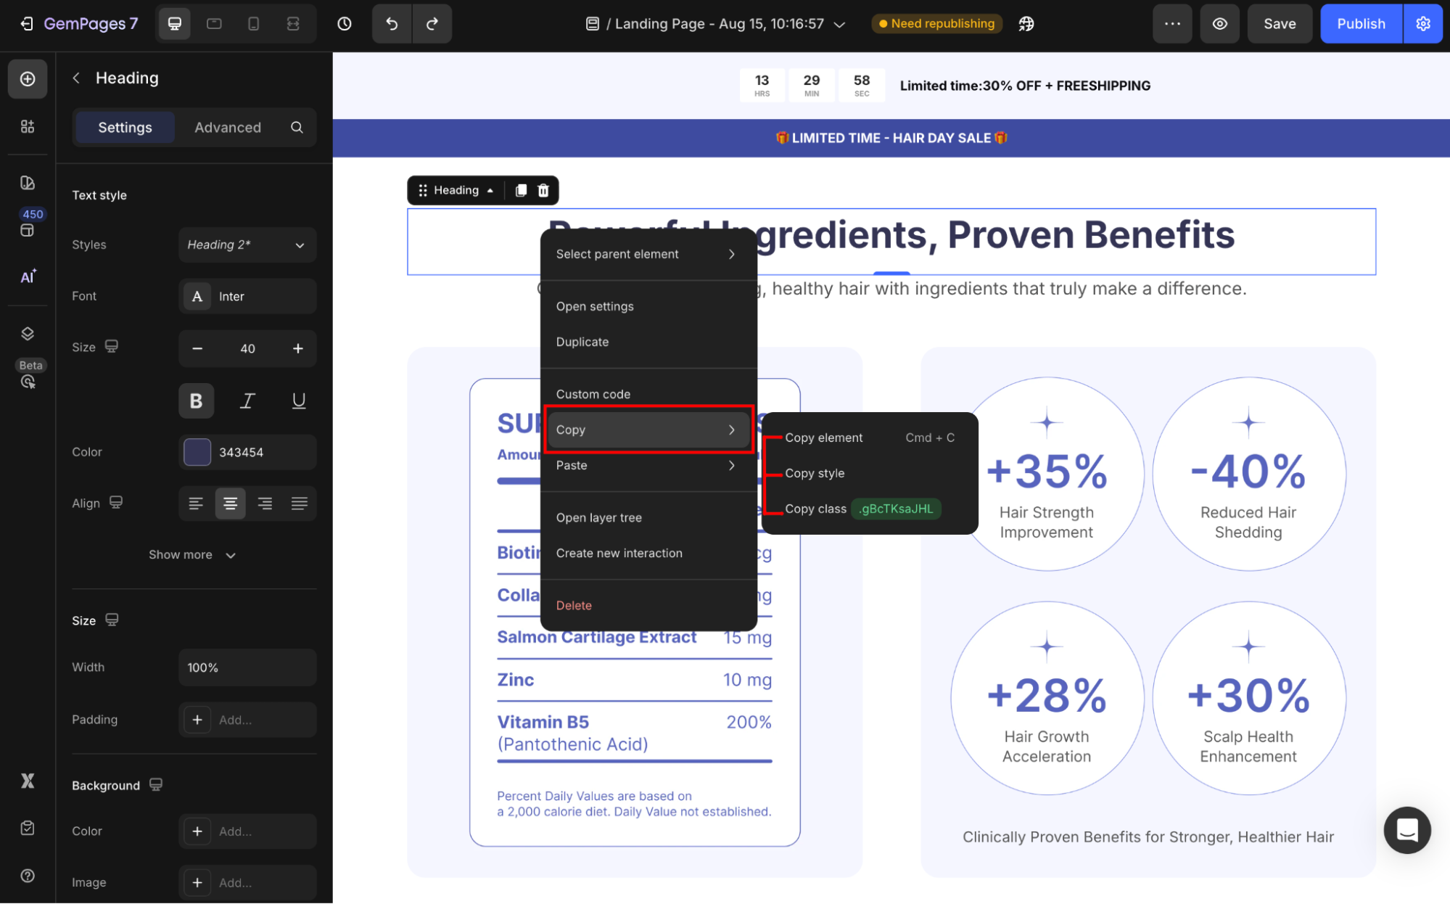Duplicate heading using toolbar copy icon

[521, 190]
